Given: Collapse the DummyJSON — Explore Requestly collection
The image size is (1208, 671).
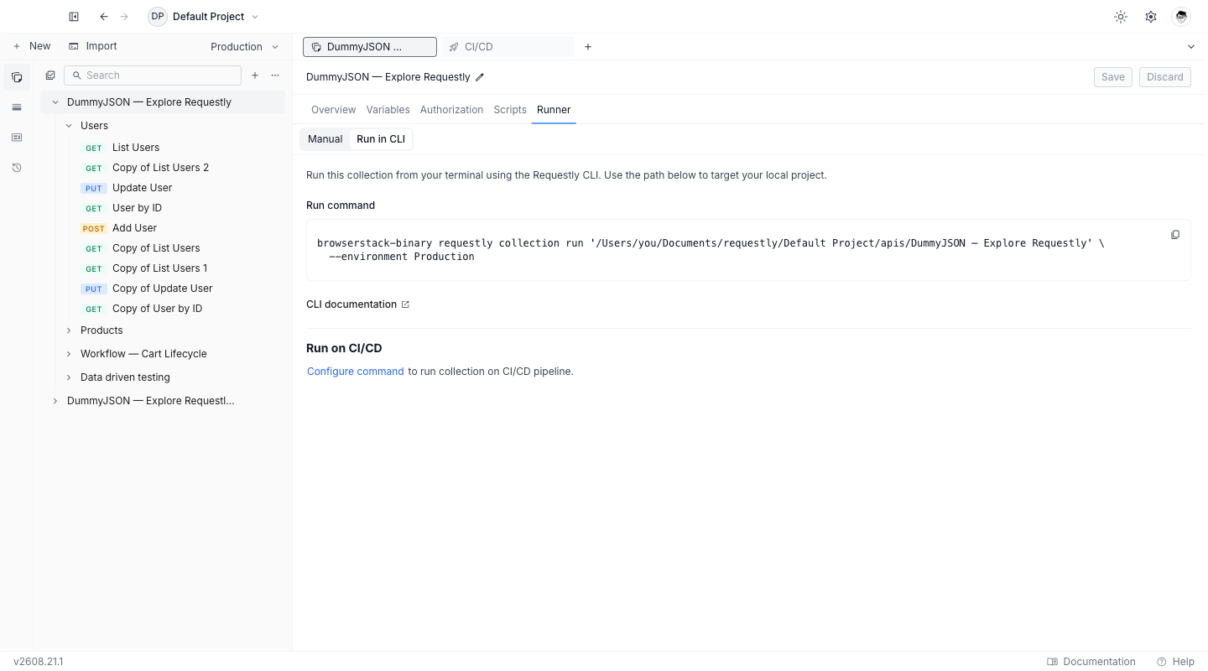Looking at the screenshot, I should [55, 102].
